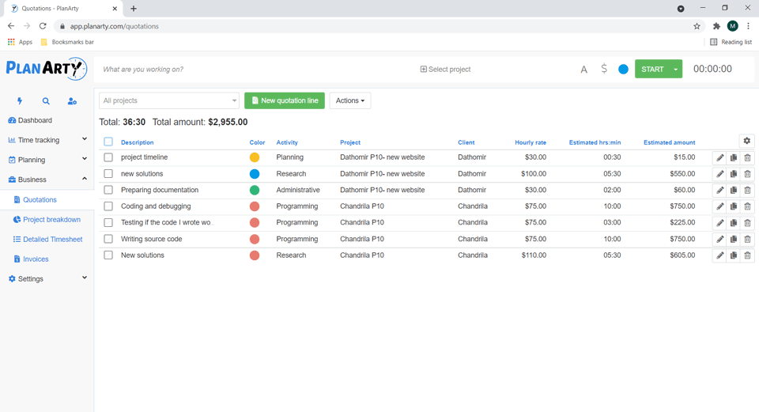Open Project breakdown page

pyautogui.click(x=47, y=219)
